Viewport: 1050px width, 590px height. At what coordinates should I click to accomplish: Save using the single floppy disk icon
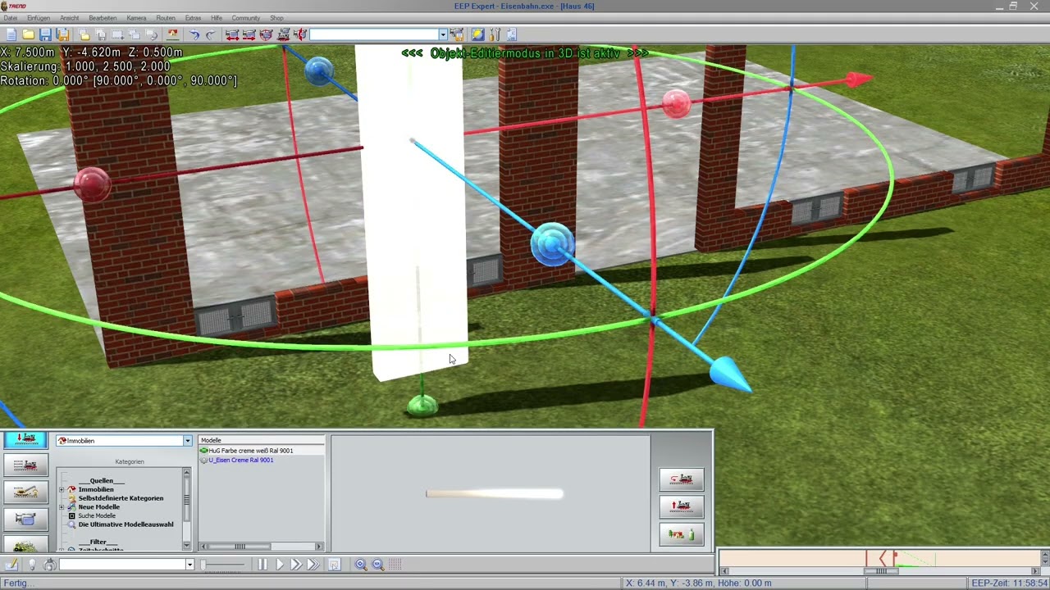point(45,34)
